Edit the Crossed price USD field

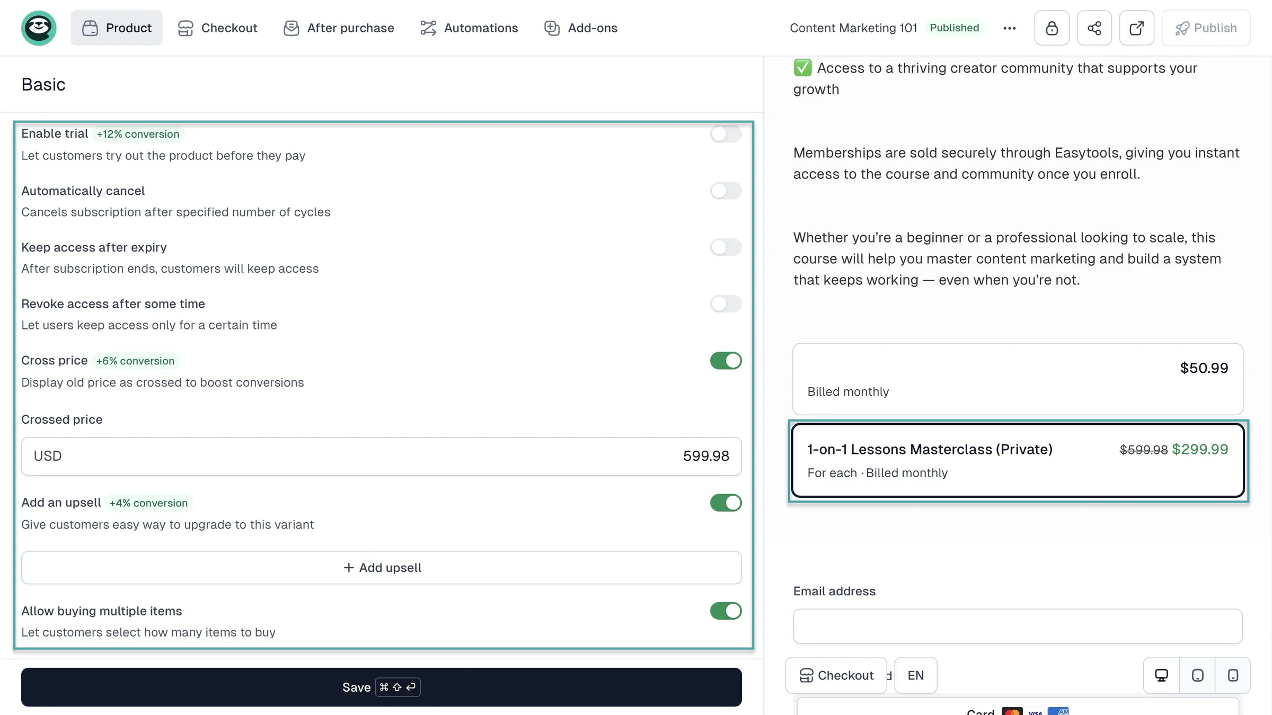(382, 456)
